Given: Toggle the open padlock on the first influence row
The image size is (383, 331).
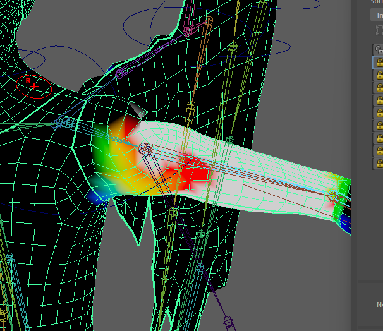Looking at the screenshot, I should pos(379,49).
